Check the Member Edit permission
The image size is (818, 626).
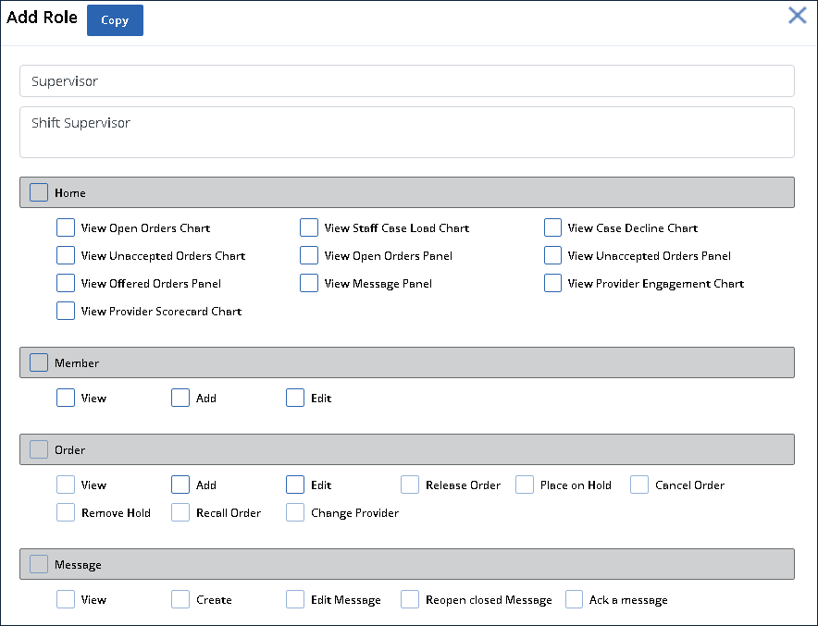click(x=295, y=398)
